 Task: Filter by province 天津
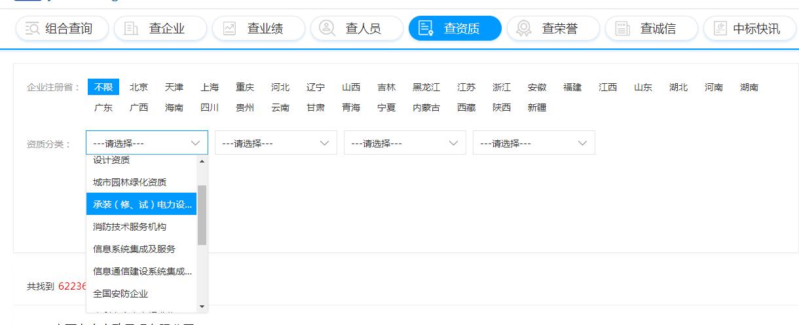point(174,87)
